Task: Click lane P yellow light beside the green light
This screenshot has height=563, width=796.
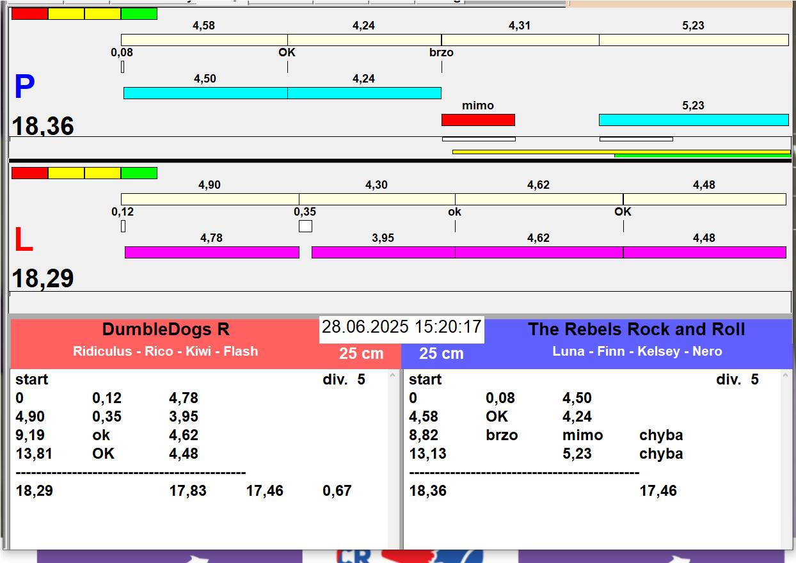Action: (102, 13)
